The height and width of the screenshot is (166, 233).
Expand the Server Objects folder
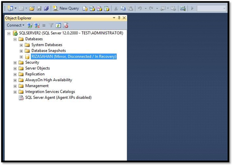tap(15, 68)
